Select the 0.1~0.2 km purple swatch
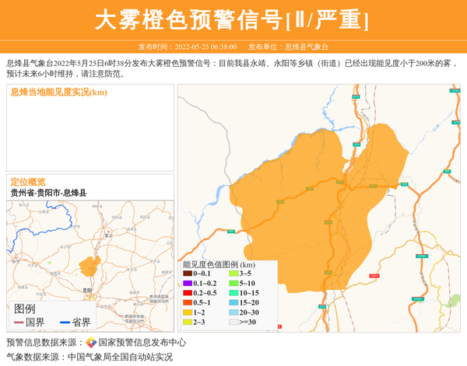The height and width of the screenshot is (366, 467). coord(188,284)
